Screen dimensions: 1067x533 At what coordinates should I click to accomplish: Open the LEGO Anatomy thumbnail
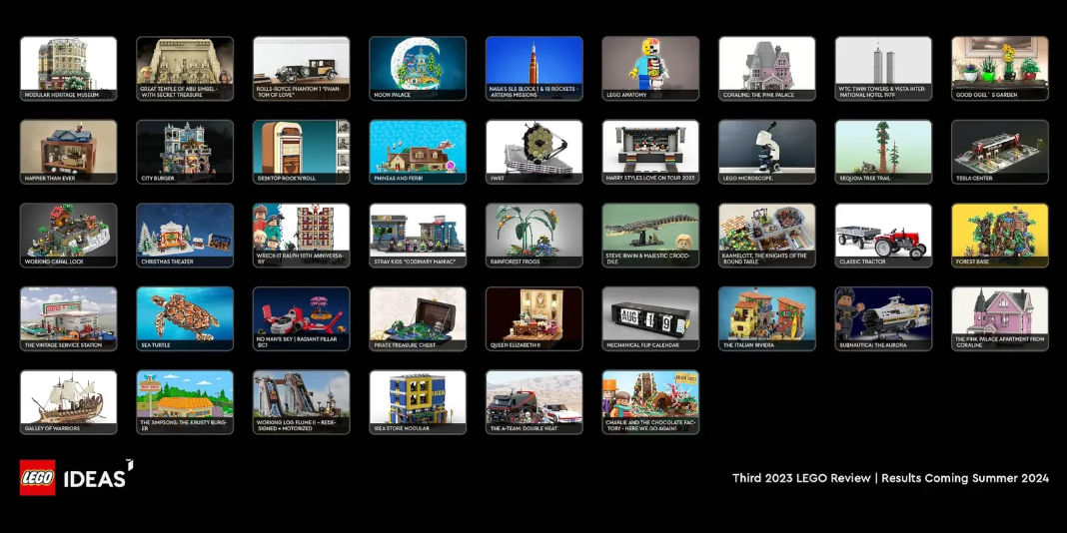pos(650,69)
